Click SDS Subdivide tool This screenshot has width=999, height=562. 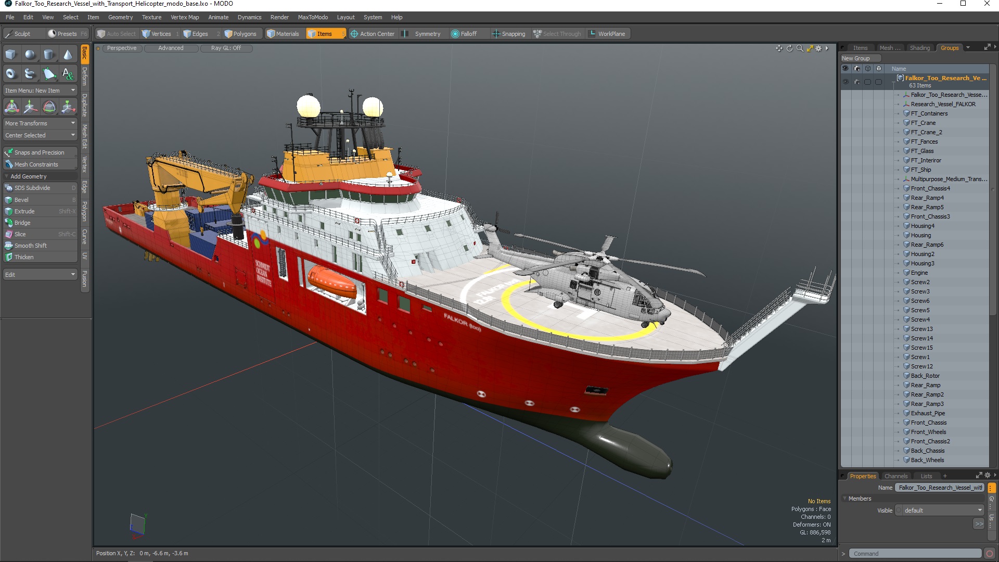tap(40, 188)
